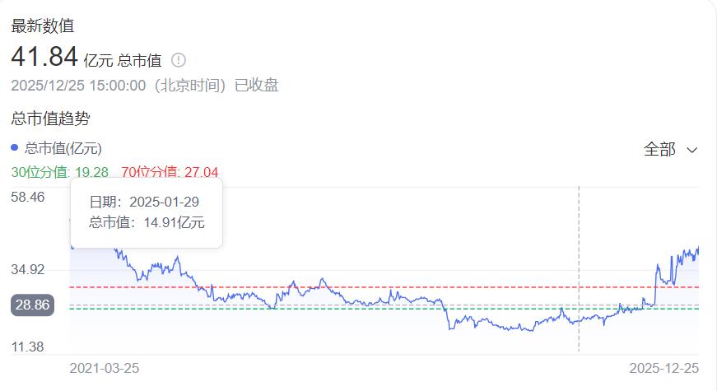This screenshot has width=717, height=391.
Task: Click the 28.86 gray y-axis badge
Action: [x=33, y=305]
